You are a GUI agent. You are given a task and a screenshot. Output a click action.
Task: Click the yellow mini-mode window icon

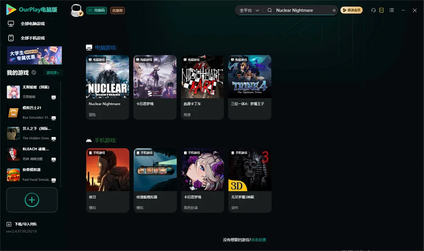pyautogui.click(x=381, y=10)
